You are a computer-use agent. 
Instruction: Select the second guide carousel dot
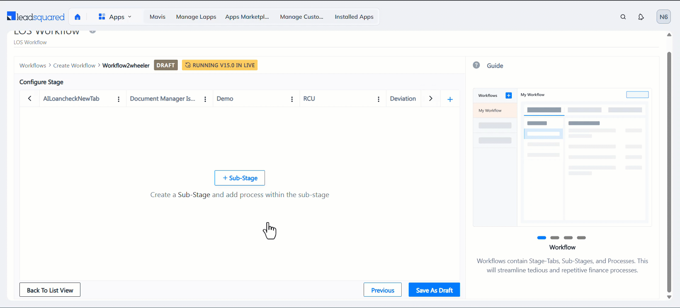(555, 238)
